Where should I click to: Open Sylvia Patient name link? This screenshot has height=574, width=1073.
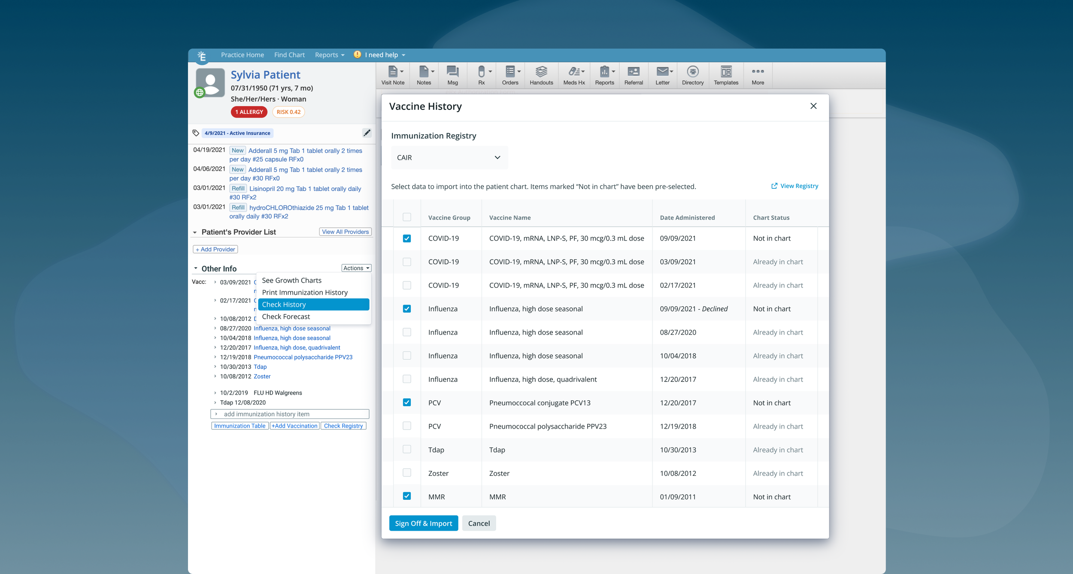coord(265,75)
